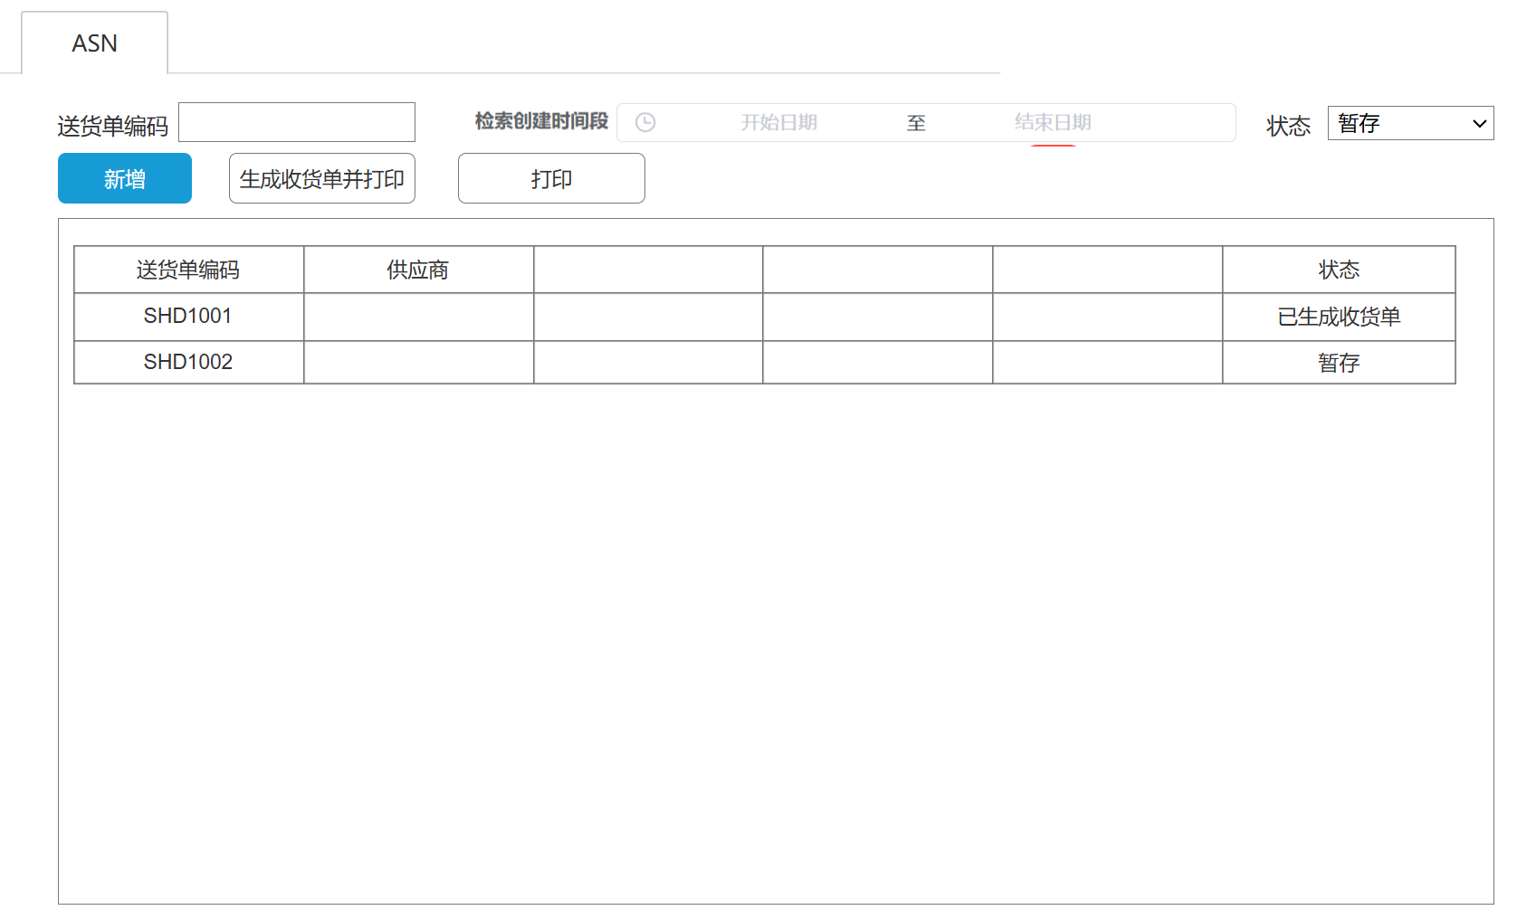Select the SHD1001 table cell
The image size is (1517, 910).
point(188,317)
